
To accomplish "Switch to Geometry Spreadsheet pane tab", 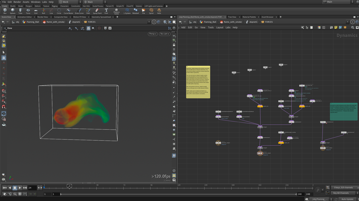I will pos(101,17).
